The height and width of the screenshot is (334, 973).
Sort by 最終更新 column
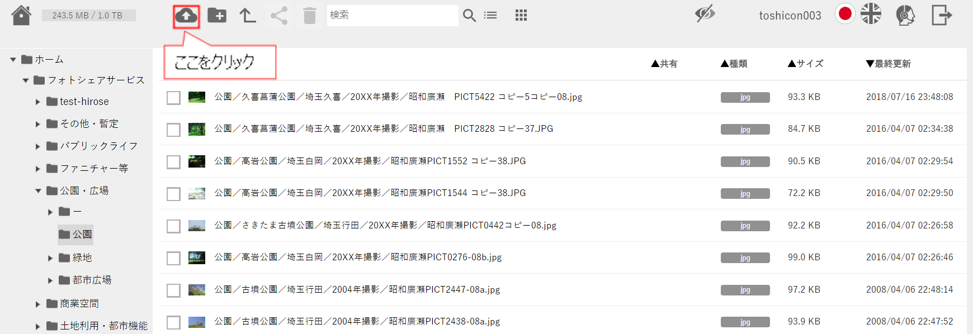[x=889, y=64]
